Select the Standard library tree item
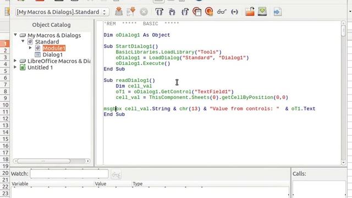 tap(47, 42)
